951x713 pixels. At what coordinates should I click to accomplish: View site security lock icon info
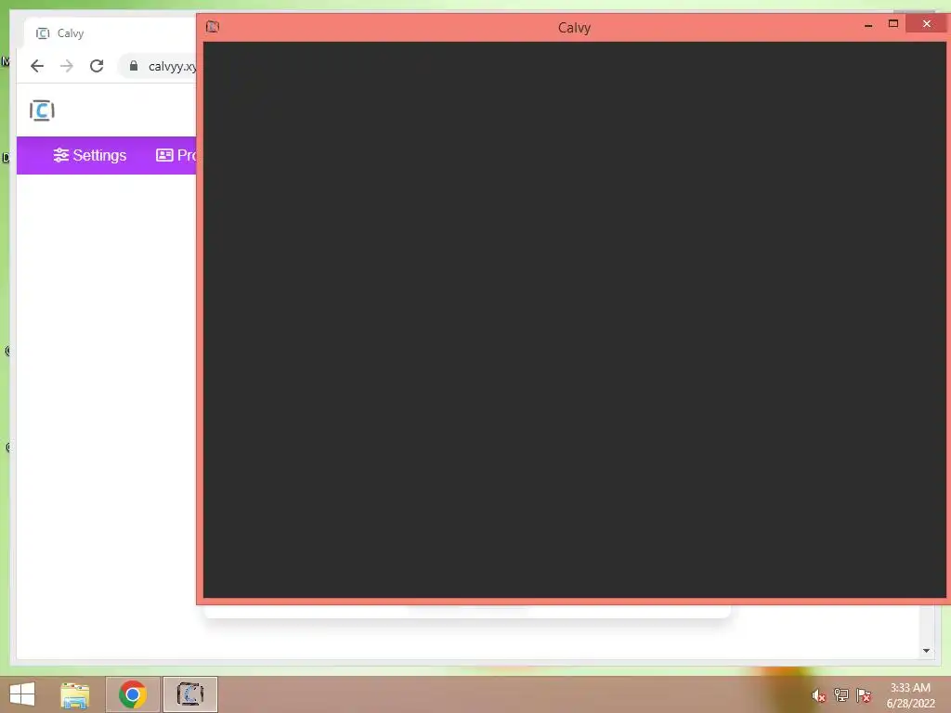[x=134, y=66]
